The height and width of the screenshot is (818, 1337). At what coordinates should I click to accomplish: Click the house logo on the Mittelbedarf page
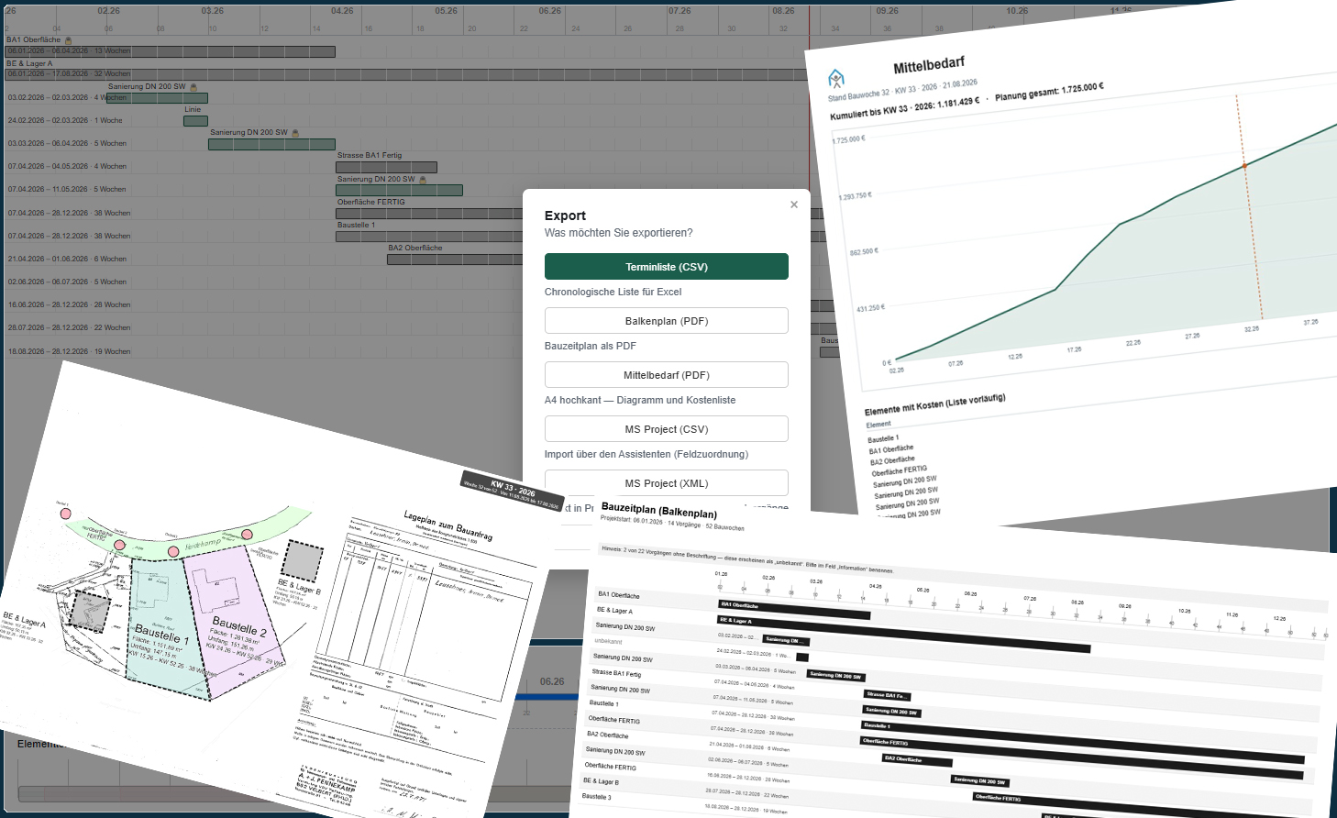[x=835, y=79]
